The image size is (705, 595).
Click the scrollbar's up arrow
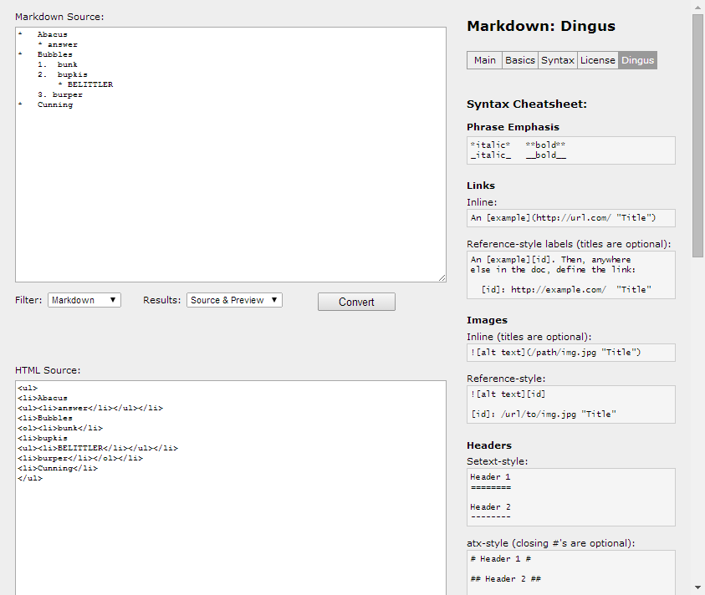click(x=697, y=7)
